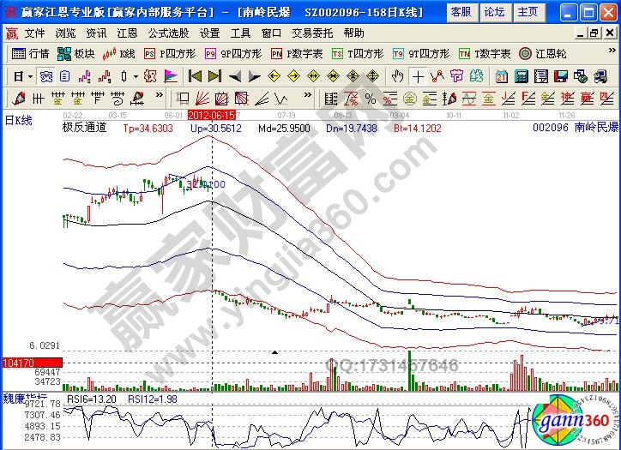Click the 极反通道 indicator label
The width and height of the screenshot is (621, 450).
click(84, 127)
